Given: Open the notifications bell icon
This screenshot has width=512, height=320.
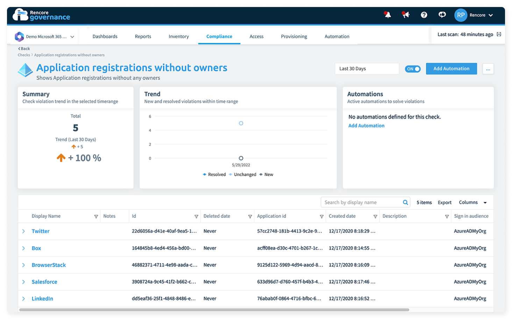Looking at the screenshot, I should tap(387, 15).
